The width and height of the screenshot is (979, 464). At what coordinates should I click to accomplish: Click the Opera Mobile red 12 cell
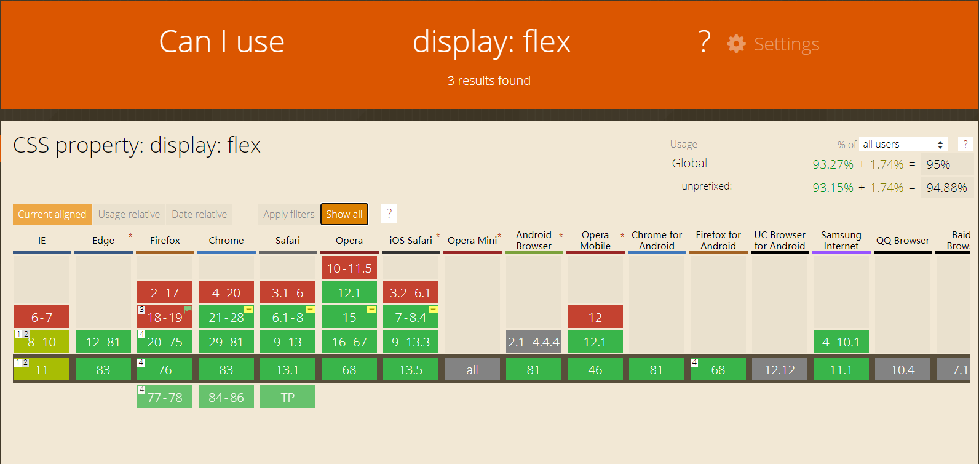pyautogui.click(x=595, y=317)
